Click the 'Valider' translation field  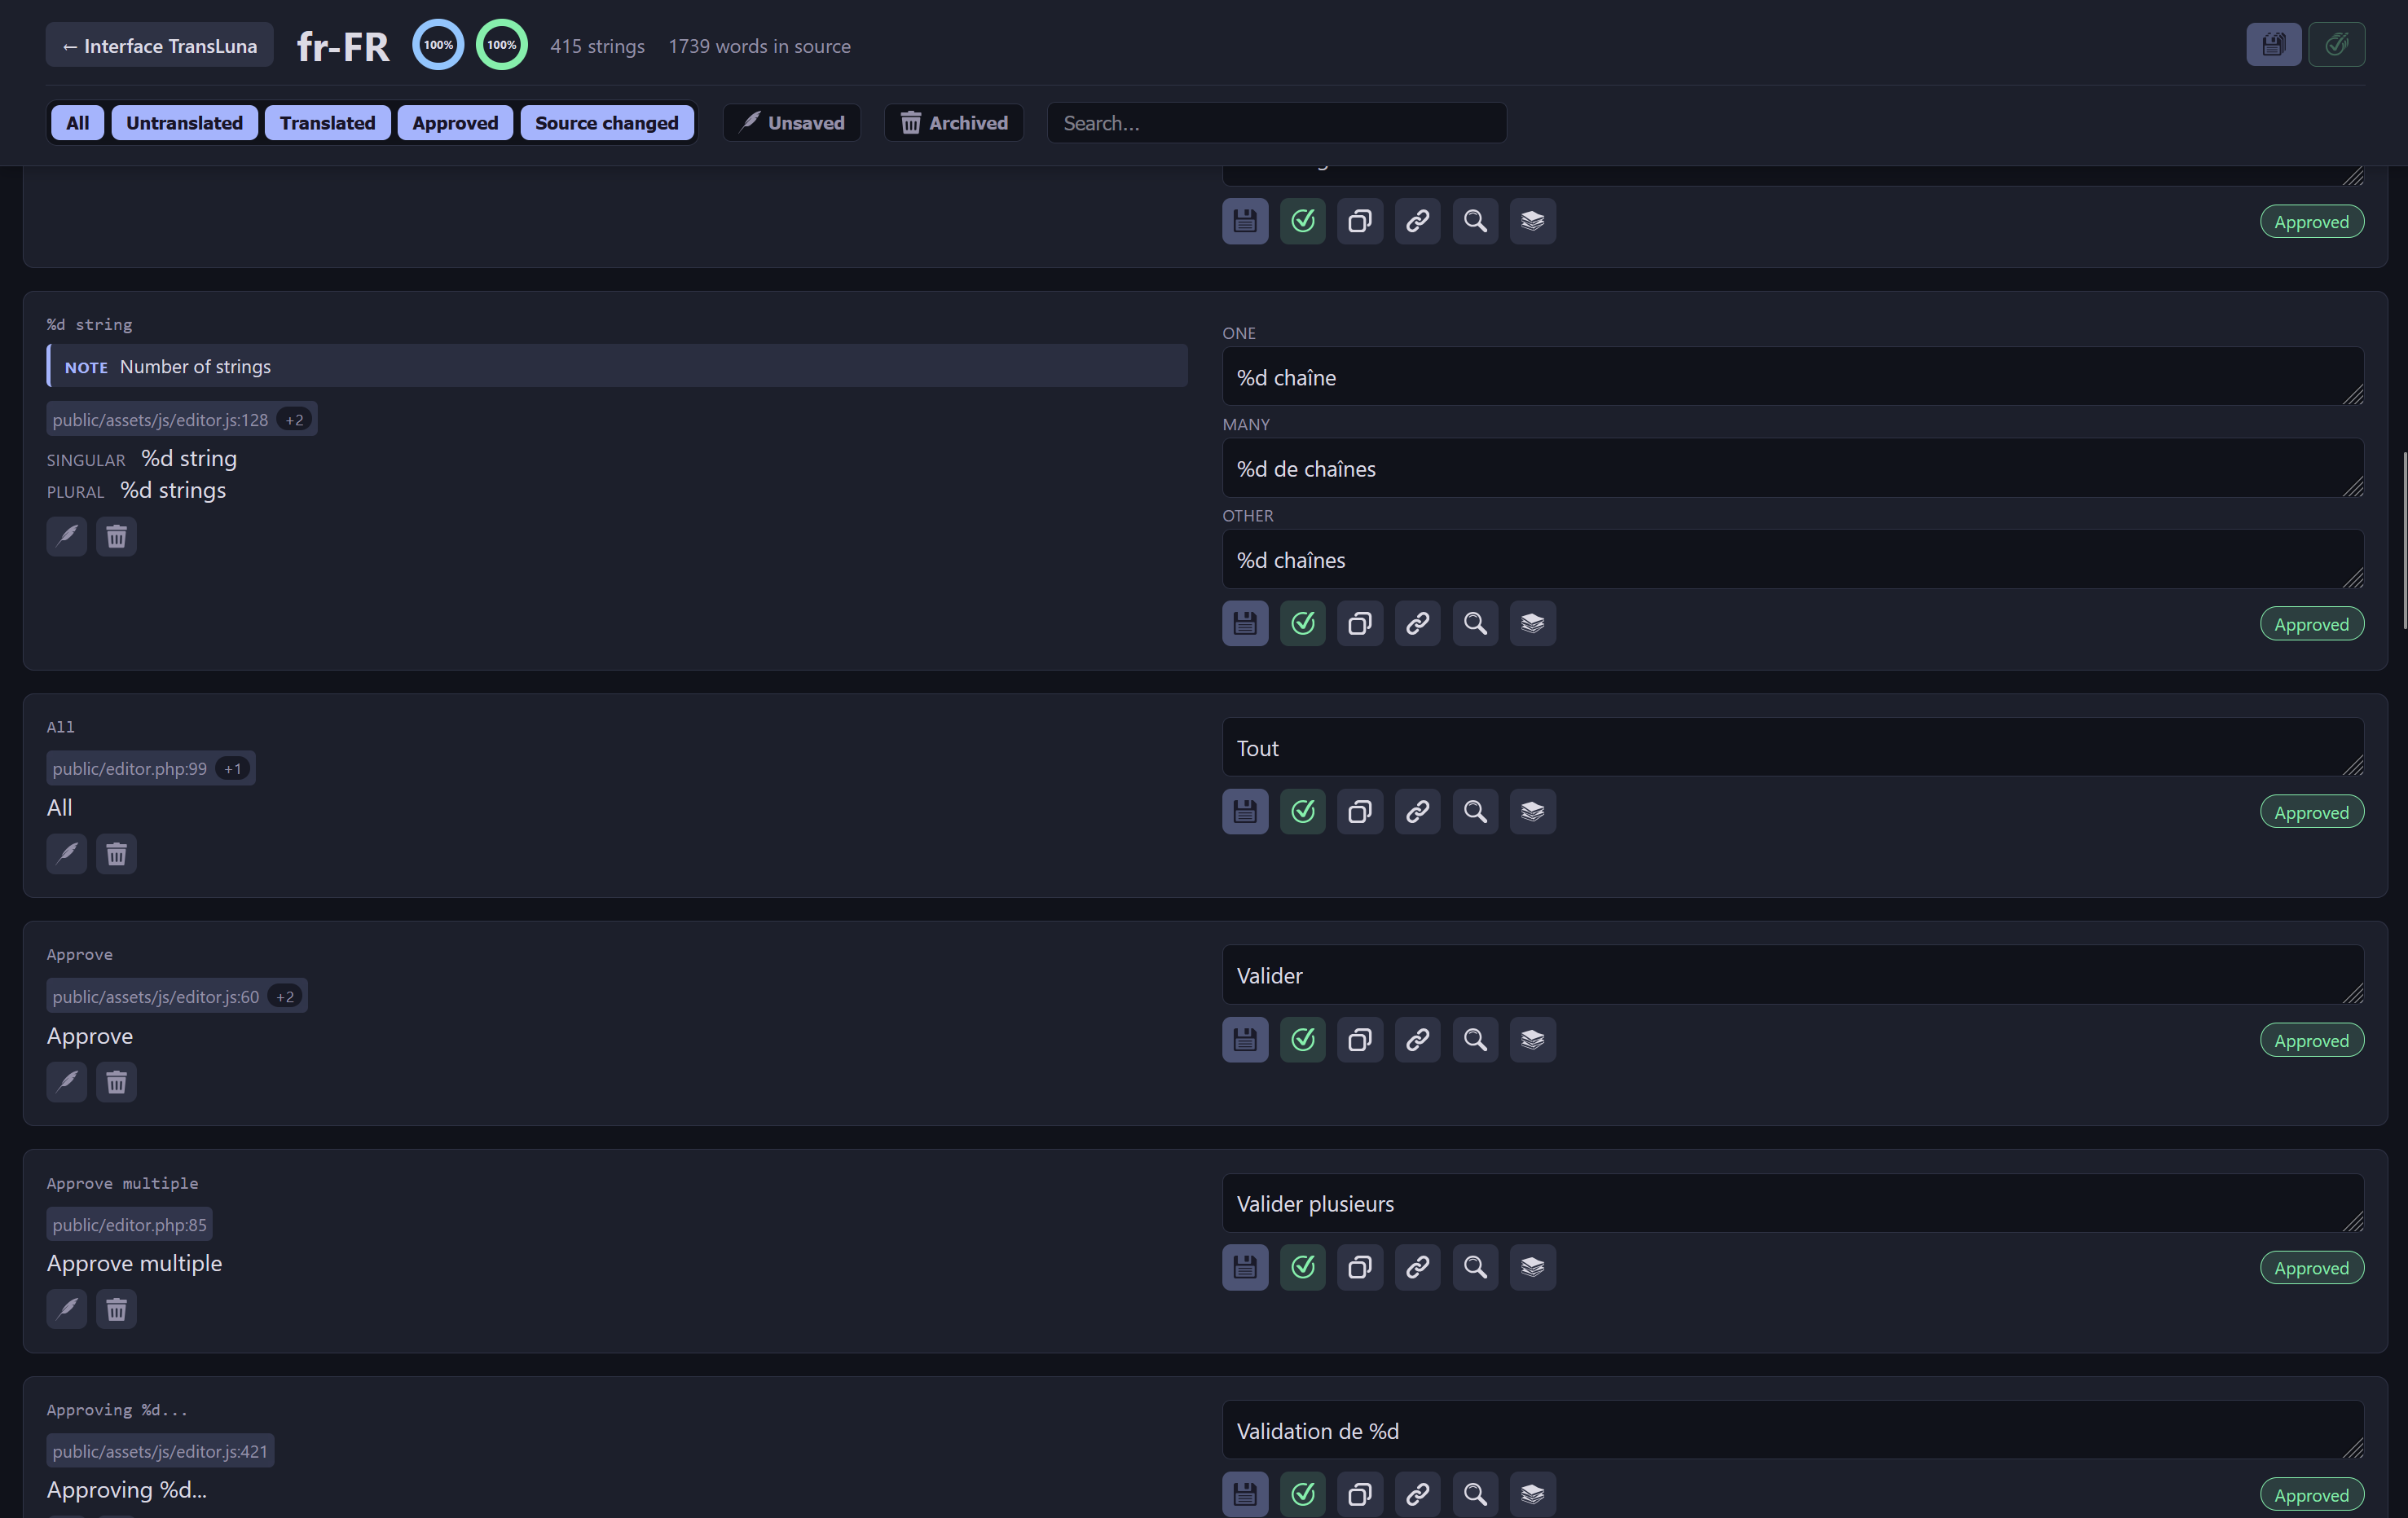pos(1792,975)
